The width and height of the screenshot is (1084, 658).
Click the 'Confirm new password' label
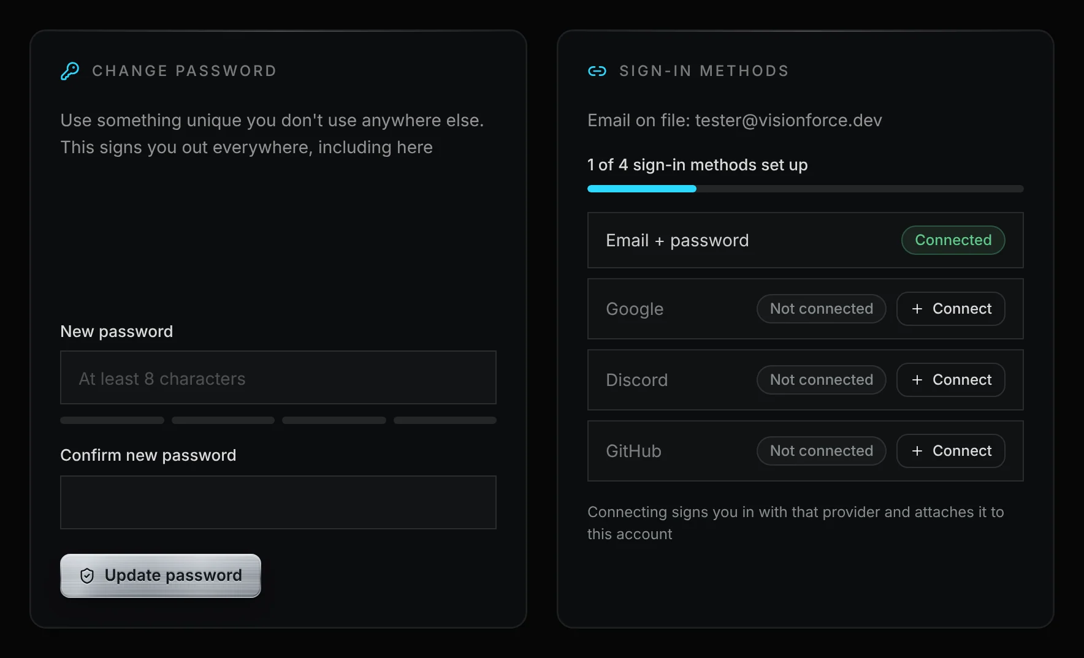[x=148, y=455]
